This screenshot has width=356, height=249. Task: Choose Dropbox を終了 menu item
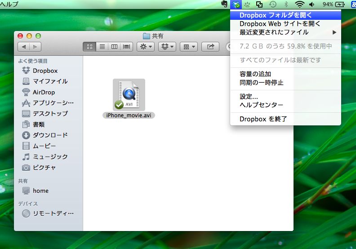(x=285, y=119)
